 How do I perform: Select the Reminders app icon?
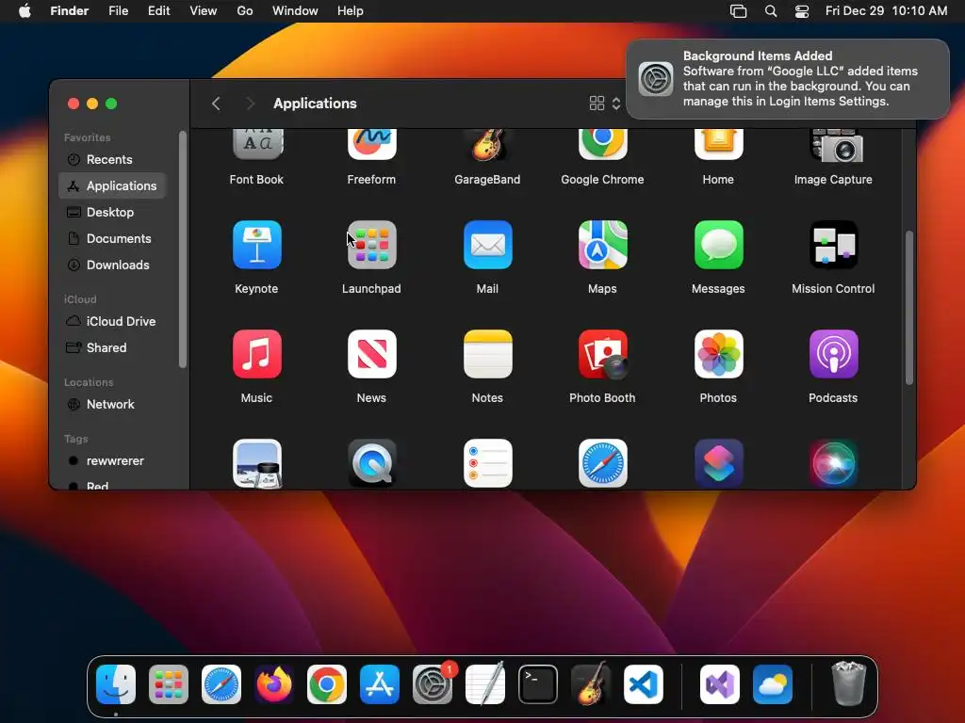487,463
